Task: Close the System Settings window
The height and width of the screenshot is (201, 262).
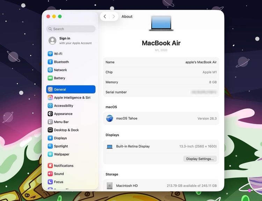Action: [48, 16]
